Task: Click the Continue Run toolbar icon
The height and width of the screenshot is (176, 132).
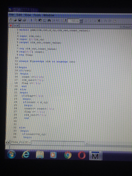Action: [x=89, y=21]
